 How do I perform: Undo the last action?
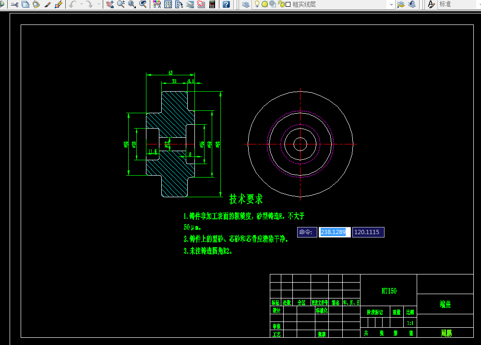click(x=72, y=4)
